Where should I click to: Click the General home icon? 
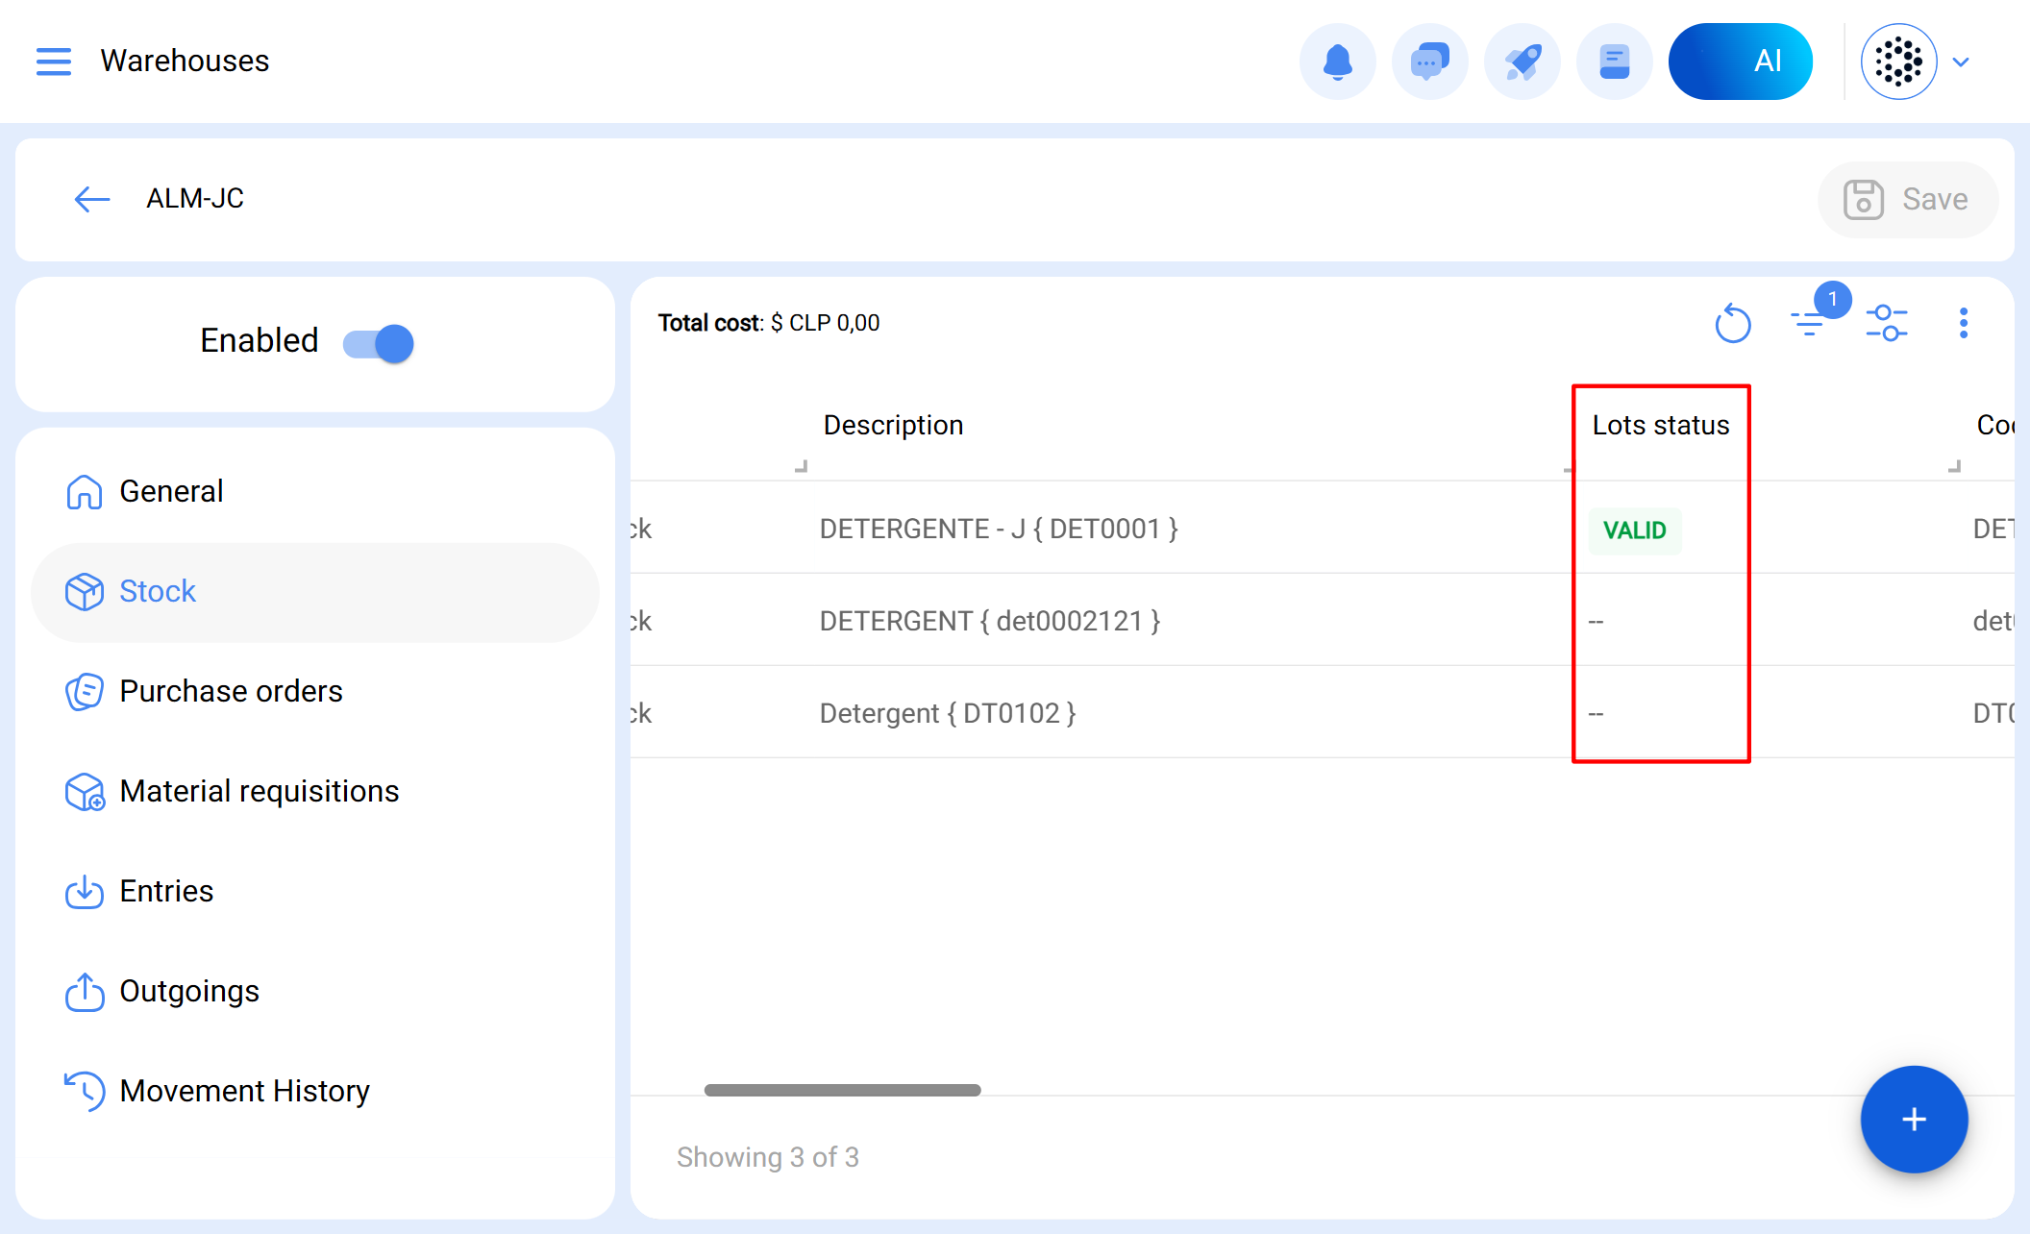point(85,491)
